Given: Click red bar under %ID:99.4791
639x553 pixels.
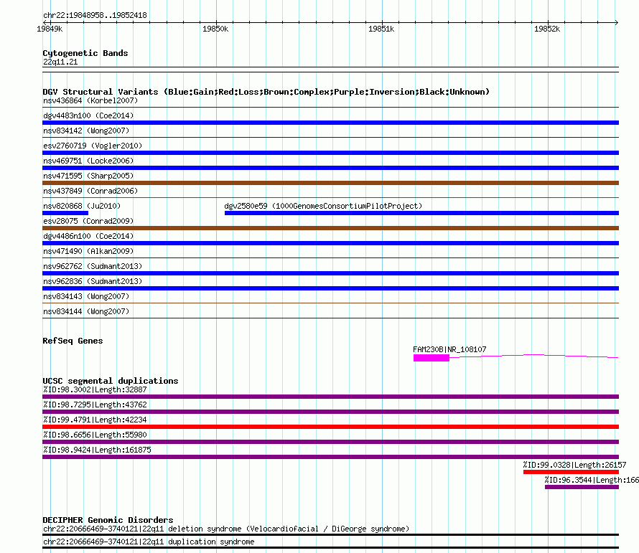Looking at the screenshot, I should click(x=330, y=427).
